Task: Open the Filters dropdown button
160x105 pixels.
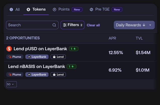Action: click(x=72, y=25)
